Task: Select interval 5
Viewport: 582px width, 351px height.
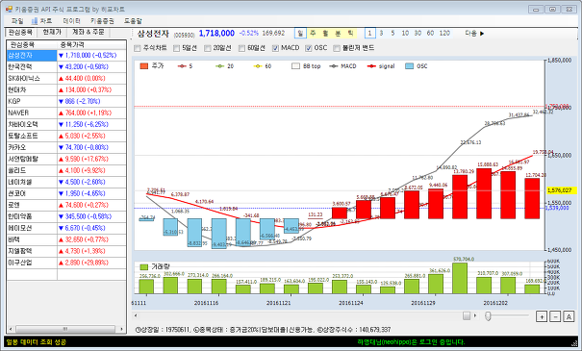Action: tap(392, 33)
